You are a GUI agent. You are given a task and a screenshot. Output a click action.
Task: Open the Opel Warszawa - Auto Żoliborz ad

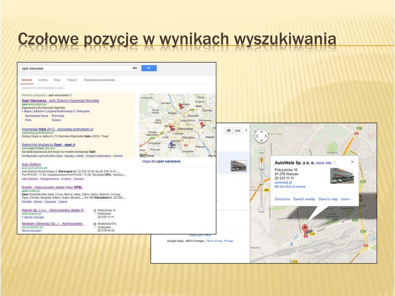pos(60,101)
